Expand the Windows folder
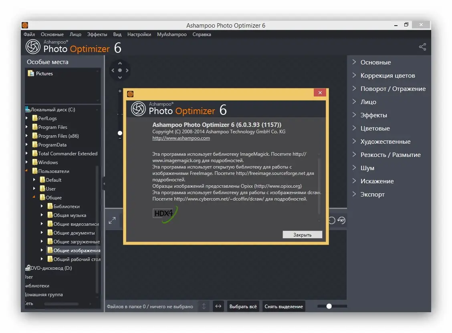This screenshot has height=333, width=452. (x=27, y=162)
